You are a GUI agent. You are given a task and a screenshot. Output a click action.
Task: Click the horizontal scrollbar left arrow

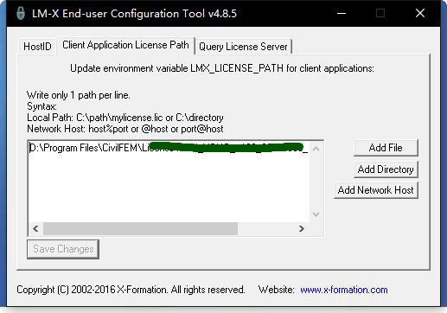35,229
